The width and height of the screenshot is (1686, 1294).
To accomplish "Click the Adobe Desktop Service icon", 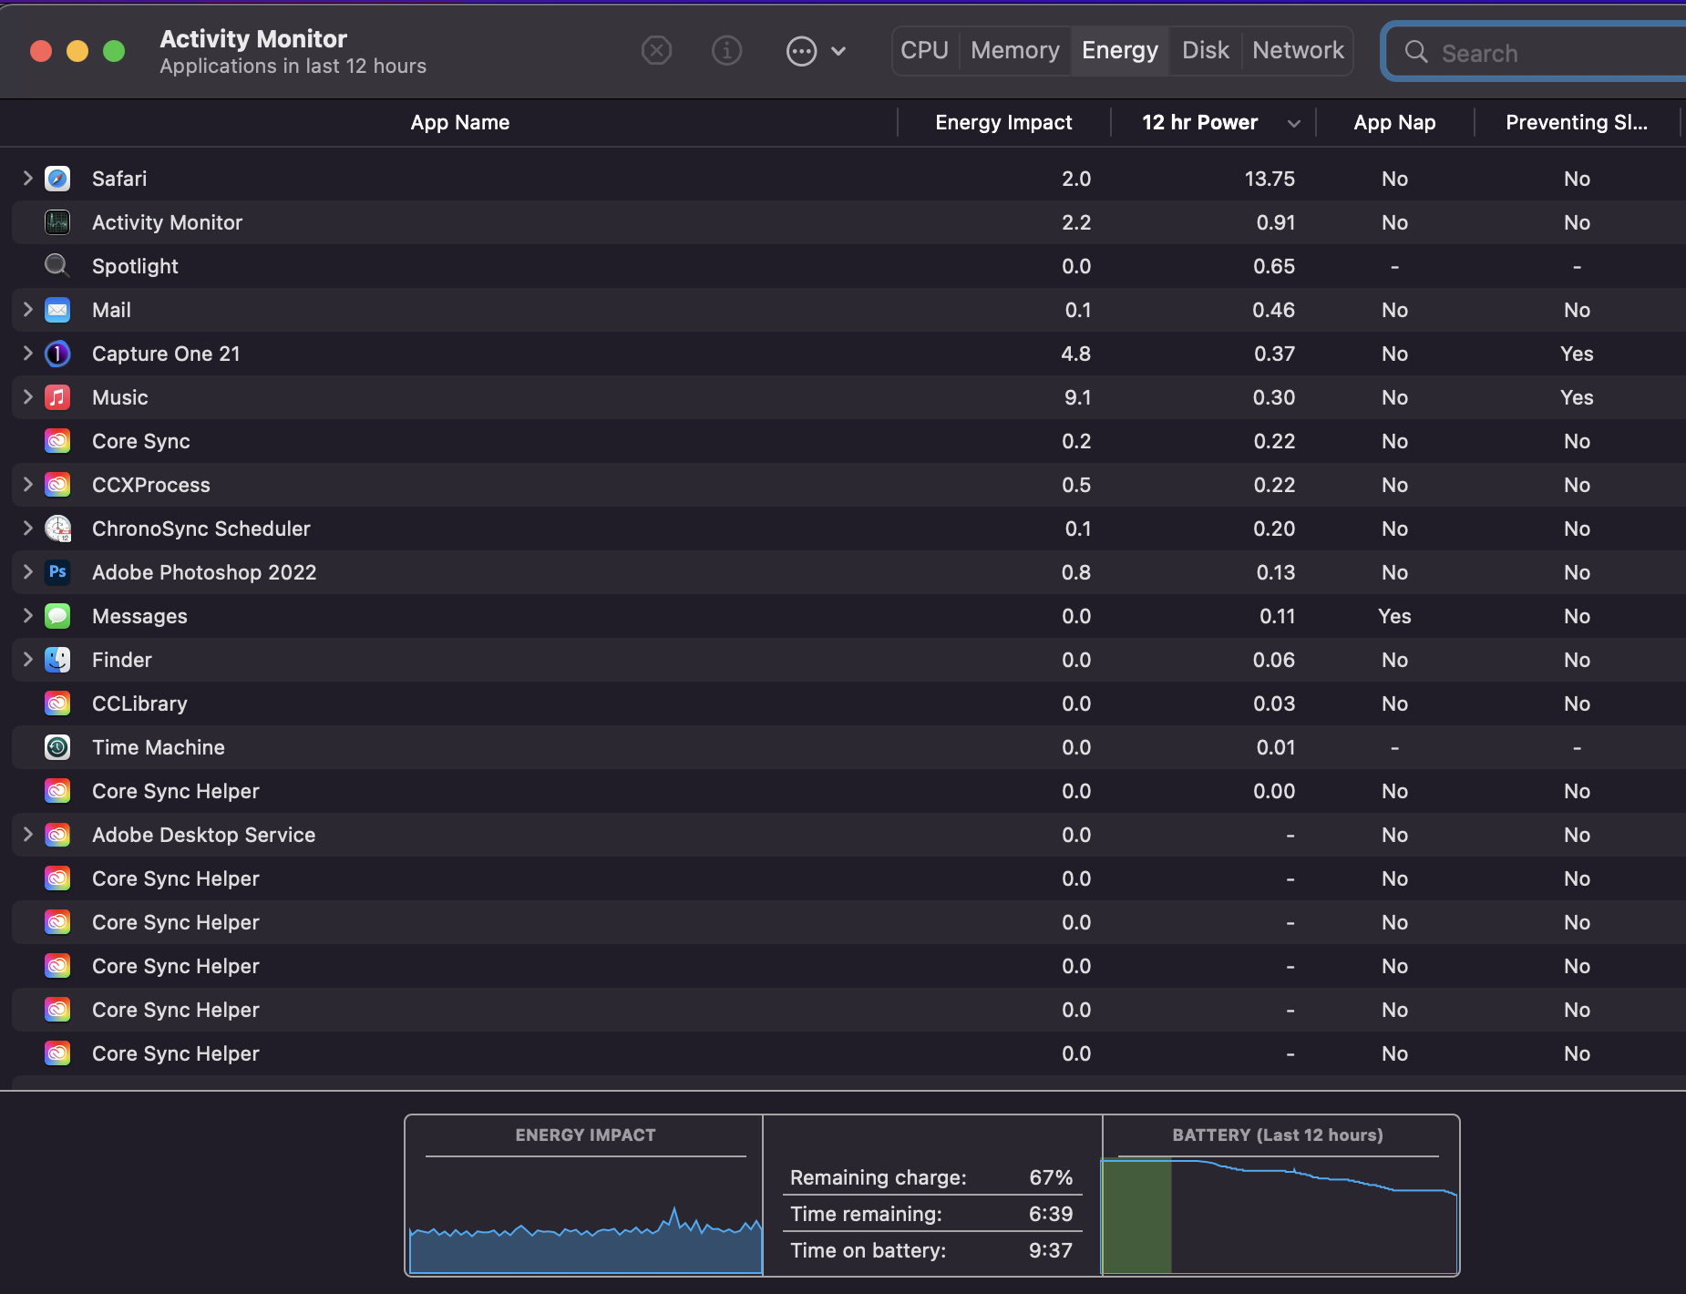I will point(57,835).
